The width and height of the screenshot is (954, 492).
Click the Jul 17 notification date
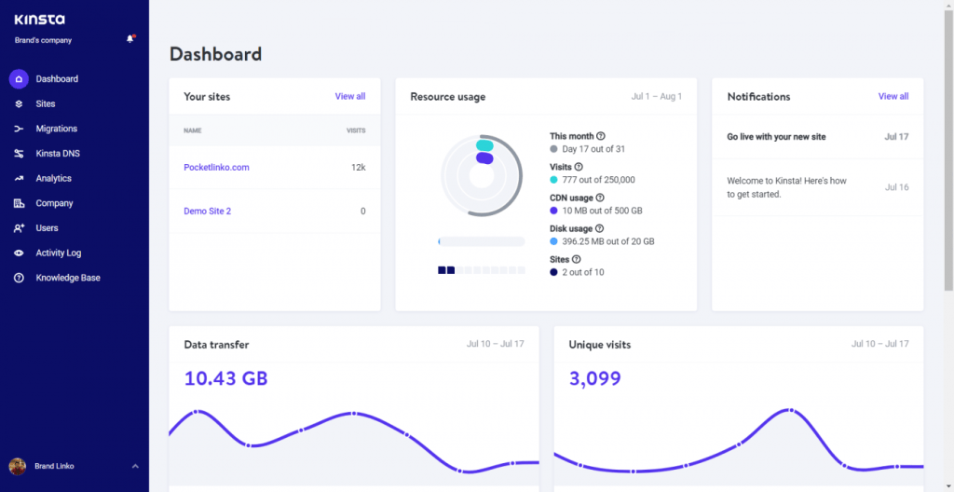[896, 137]
